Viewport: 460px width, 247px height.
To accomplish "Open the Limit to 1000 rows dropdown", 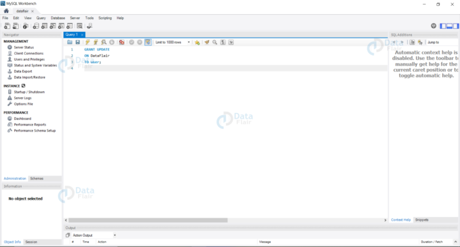I will click(172, 42).
